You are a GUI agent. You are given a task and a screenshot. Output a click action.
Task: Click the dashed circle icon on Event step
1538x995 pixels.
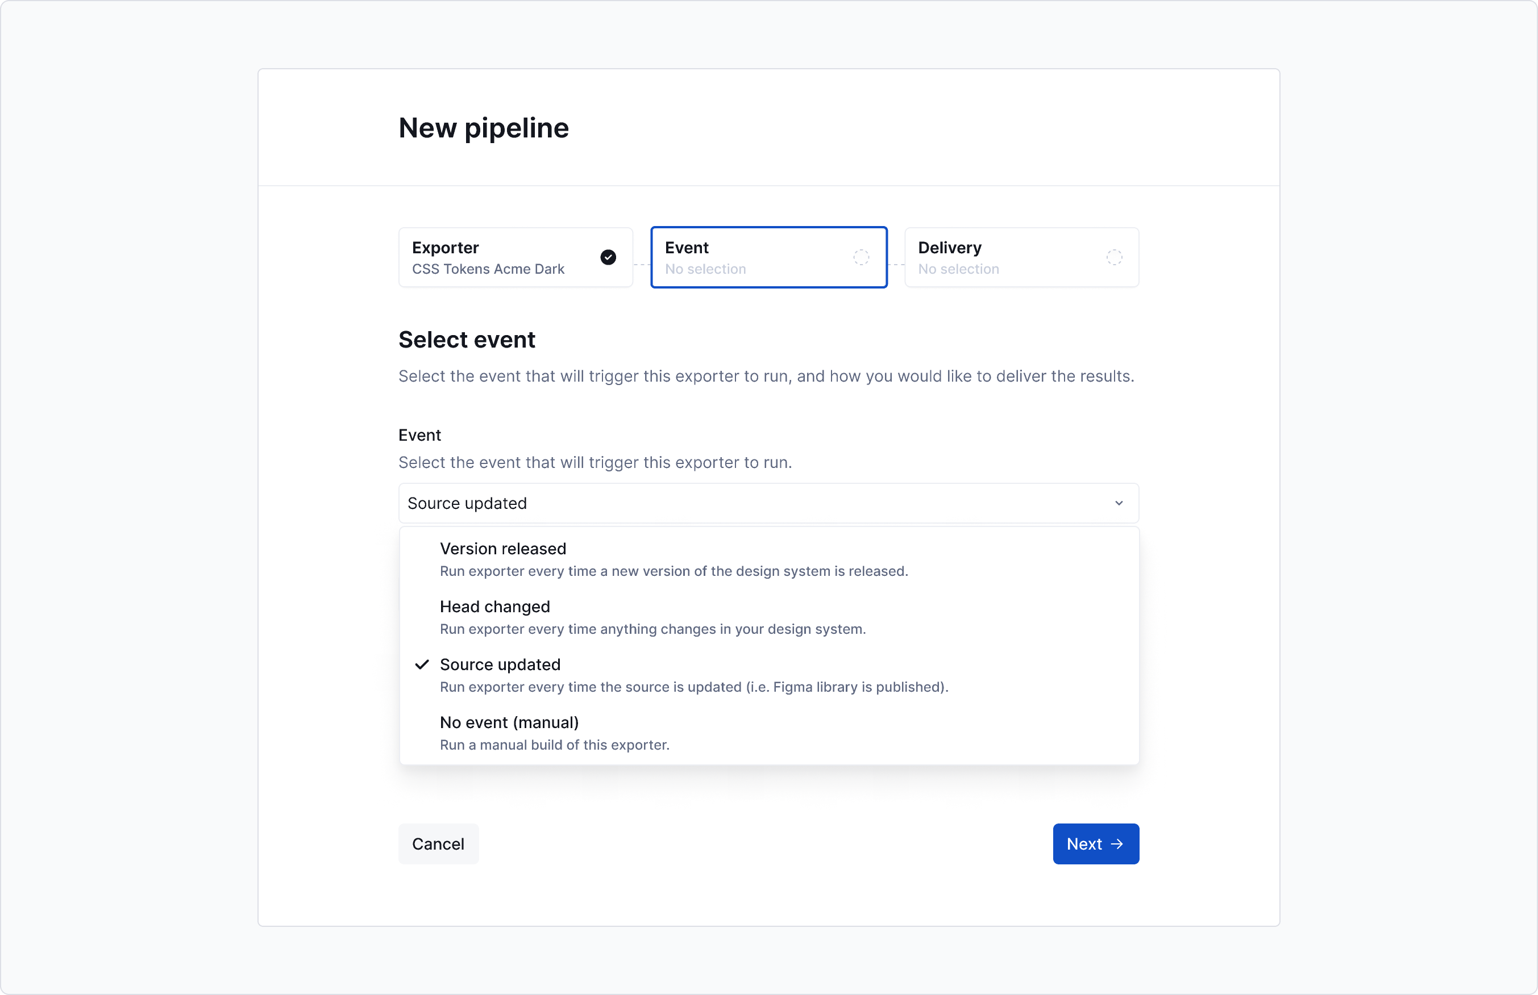pos(861,257)
